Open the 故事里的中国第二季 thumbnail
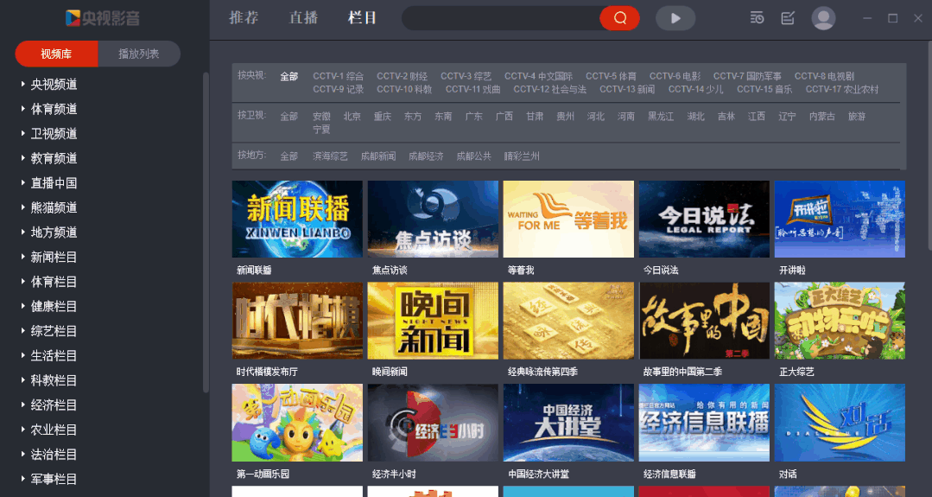This screenshot has width=932, height=497. [x=704, y=321]
